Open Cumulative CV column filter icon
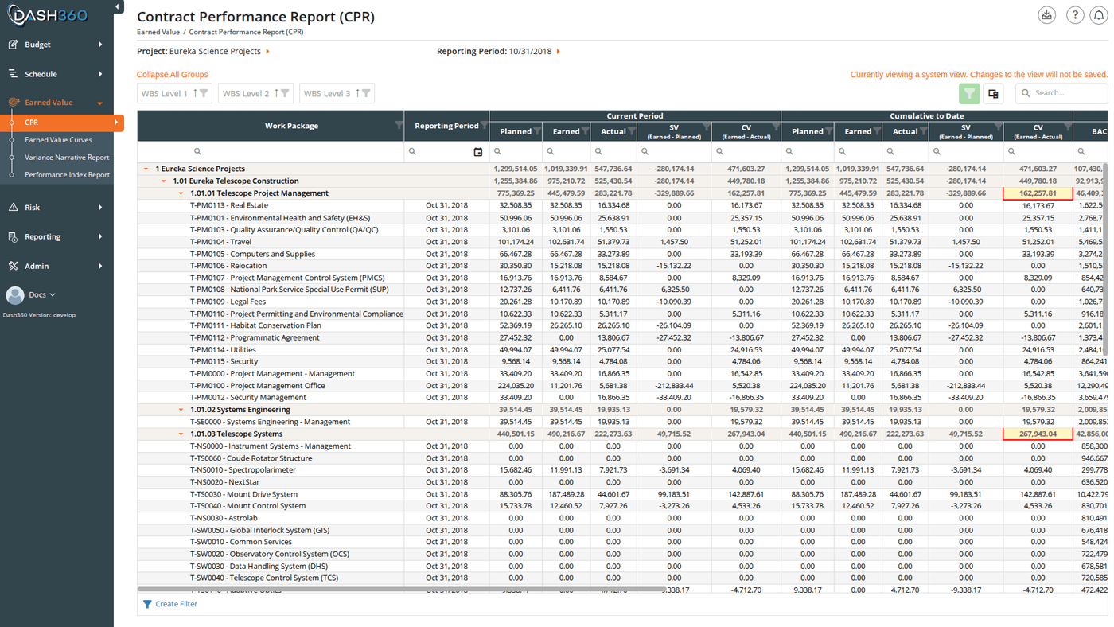This screenshot has height=627, width=1114. [1068, 126]
